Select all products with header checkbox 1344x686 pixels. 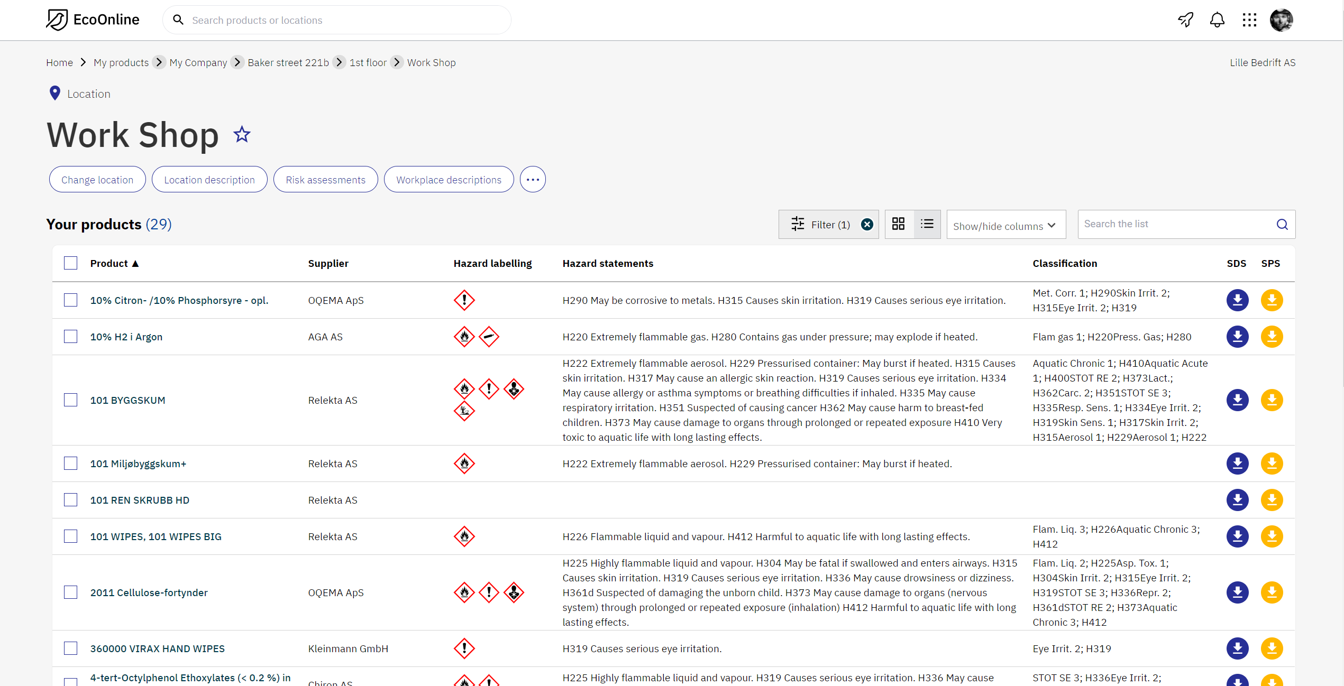70,263
